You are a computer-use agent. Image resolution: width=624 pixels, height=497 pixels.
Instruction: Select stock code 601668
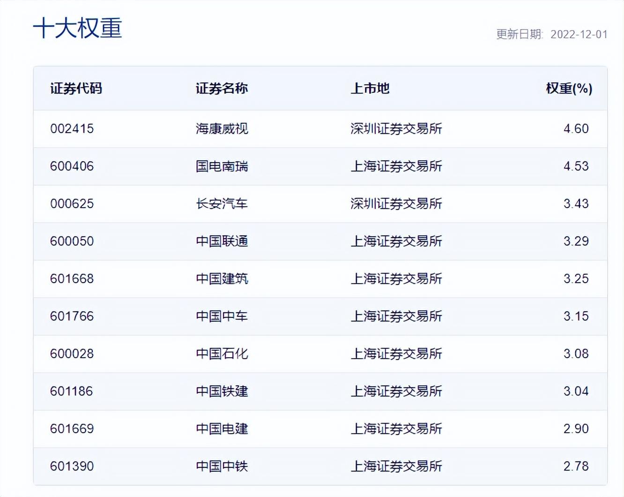72,279
